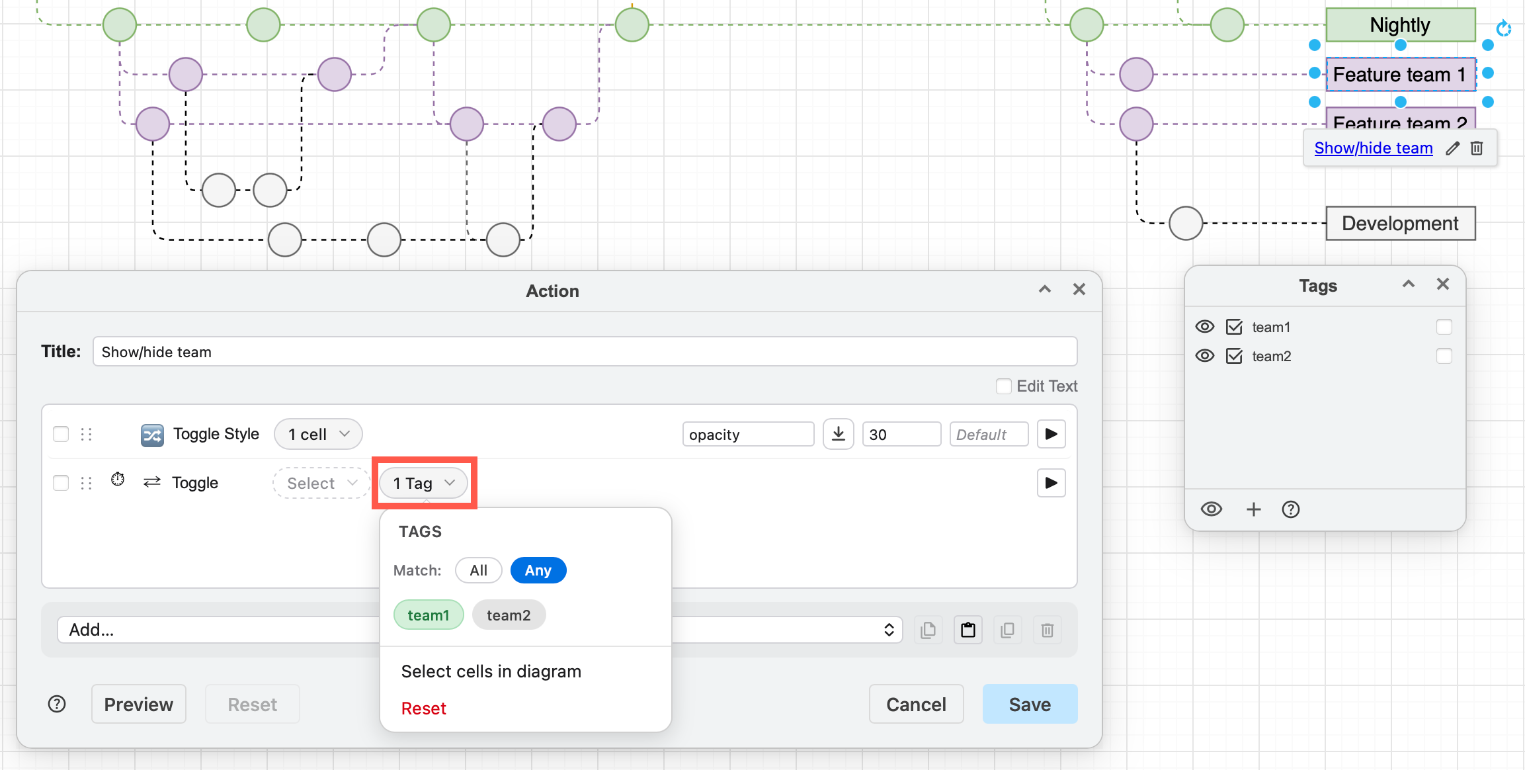Click the download icon next to opacity field
Viewport: 1525px width, 770px height.
838,434
